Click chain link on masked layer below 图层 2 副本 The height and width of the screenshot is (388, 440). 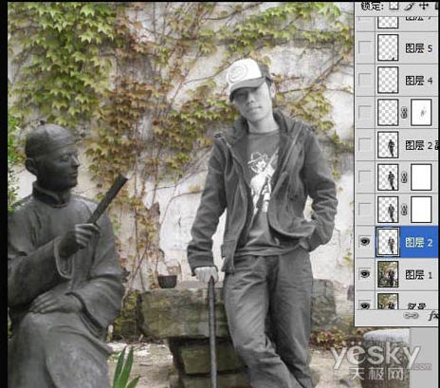(x=404, y=177)
